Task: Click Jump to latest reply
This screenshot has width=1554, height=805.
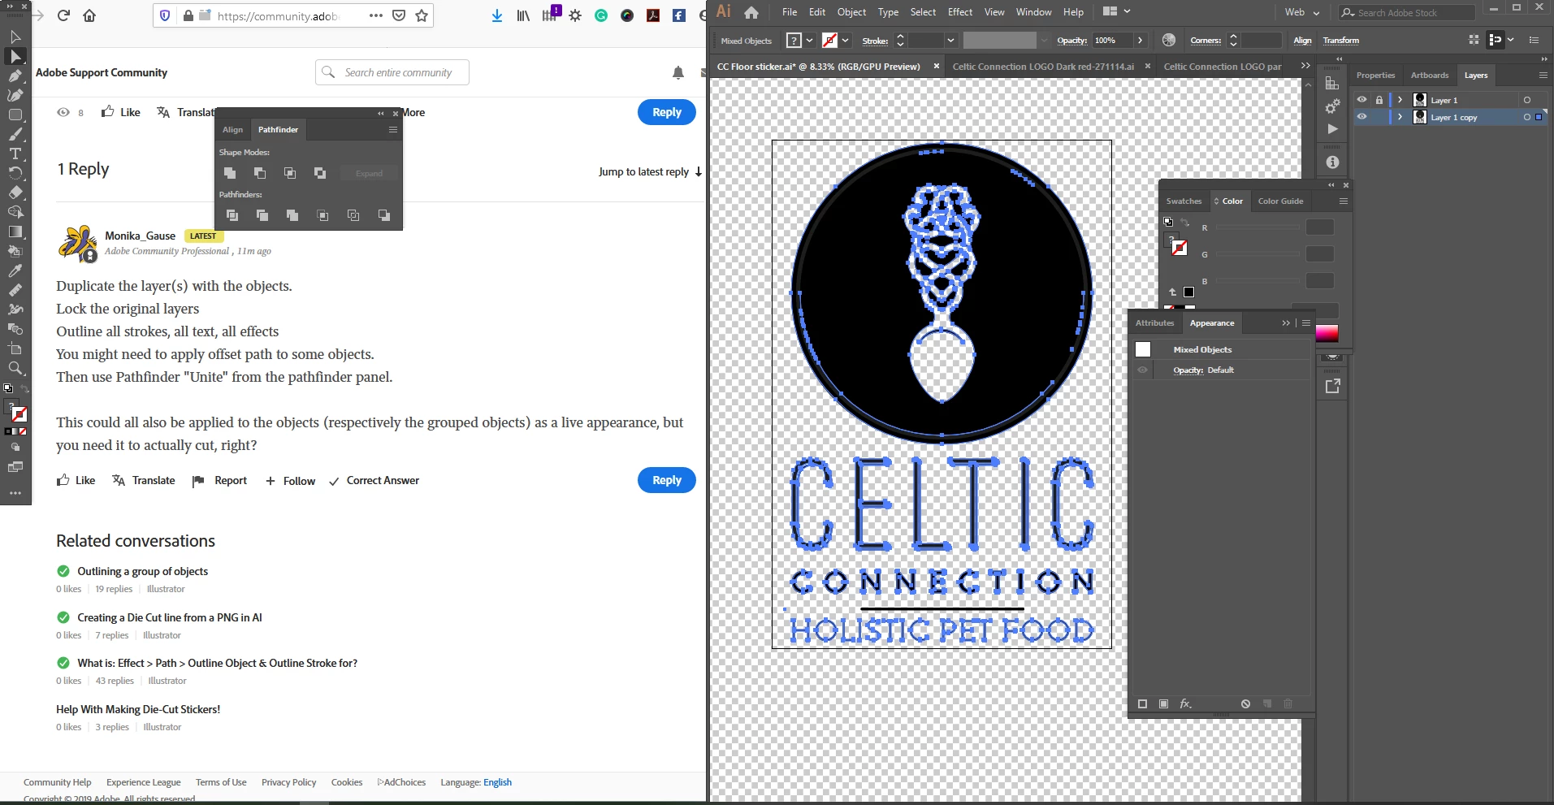Action: point(650,171)
